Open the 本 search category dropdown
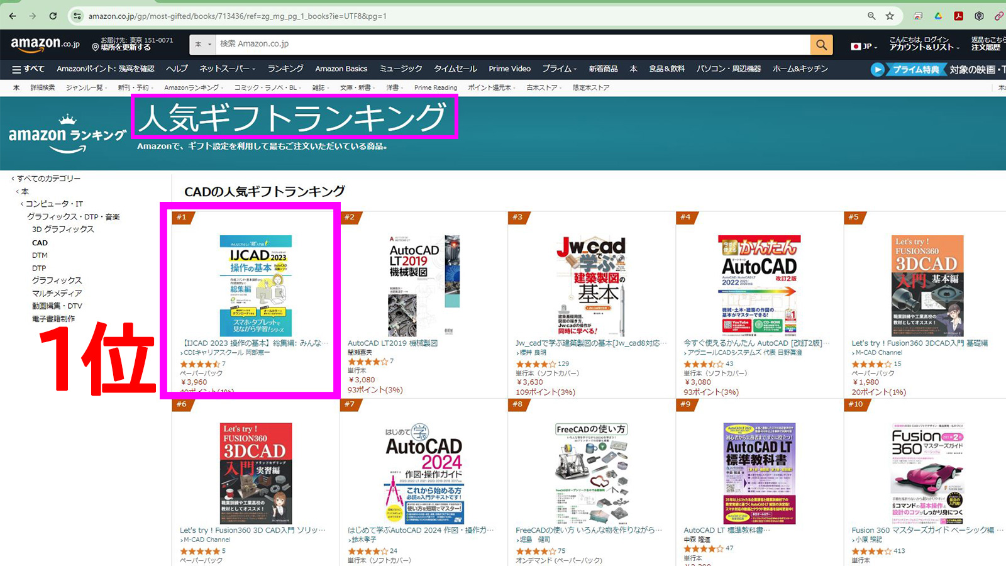The height and width of the screenshot is (566, 1006). [202, 44]
